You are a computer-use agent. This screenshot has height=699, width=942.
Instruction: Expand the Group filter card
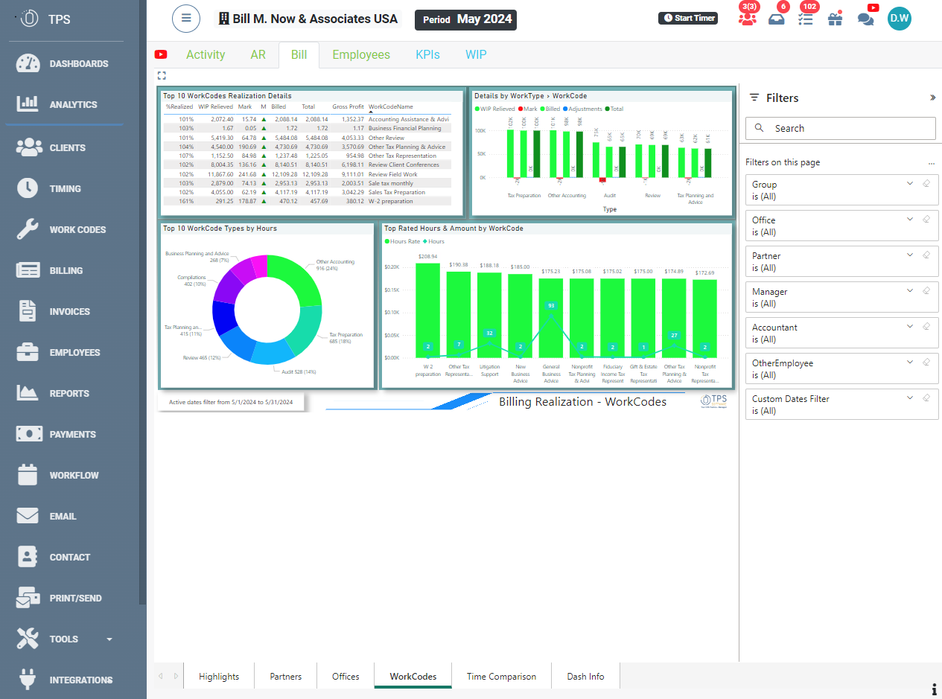[x=909, y=183]
